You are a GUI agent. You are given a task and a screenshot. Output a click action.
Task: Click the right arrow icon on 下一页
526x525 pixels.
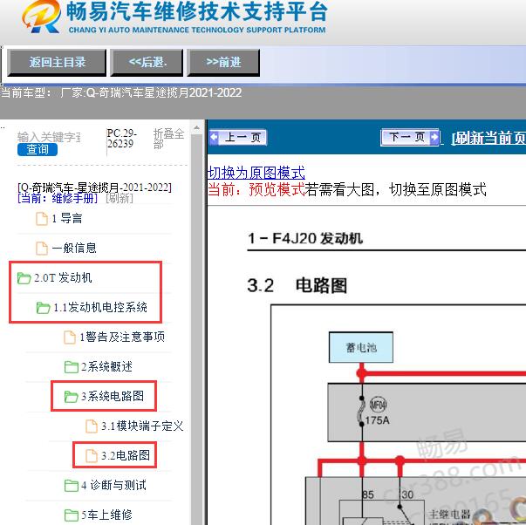434,137
